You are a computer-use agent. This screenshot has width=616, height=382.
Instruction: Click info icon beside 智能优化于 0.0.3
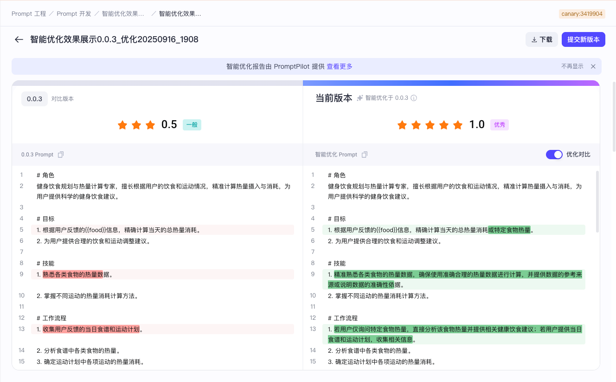[414, 98]
